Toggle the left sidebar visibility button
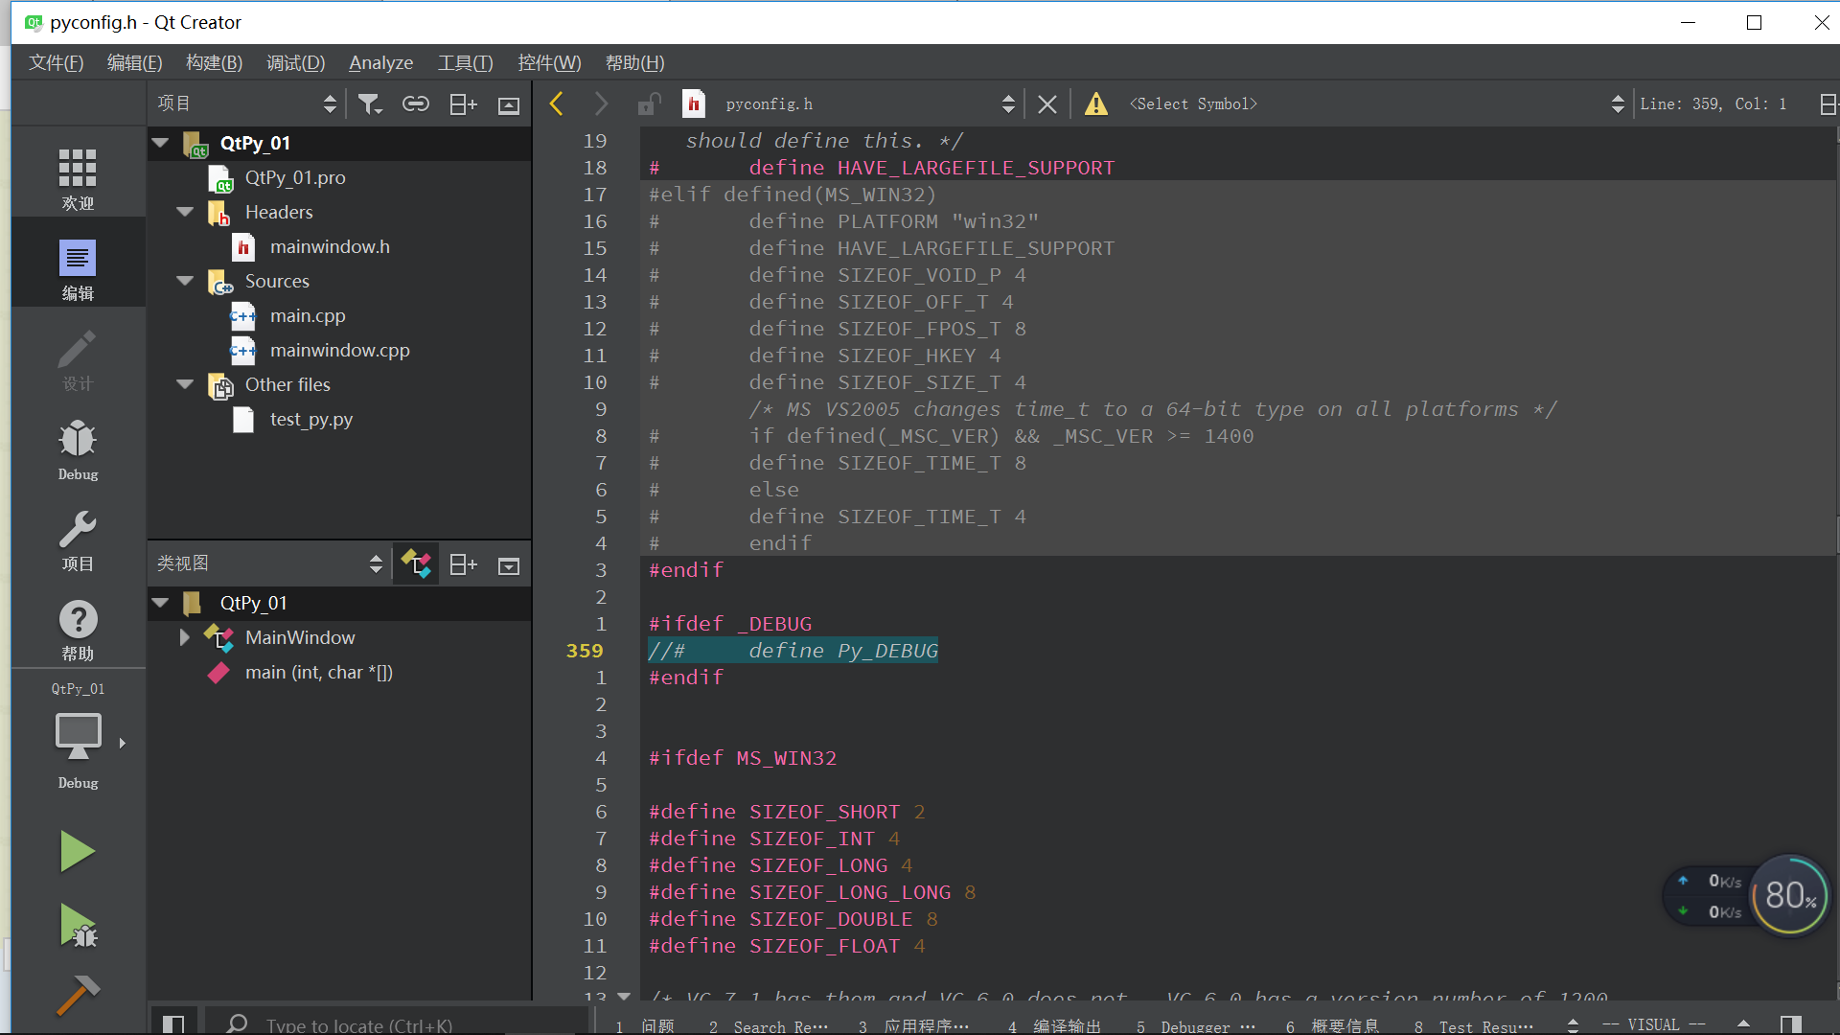 tap(173, 1023)
